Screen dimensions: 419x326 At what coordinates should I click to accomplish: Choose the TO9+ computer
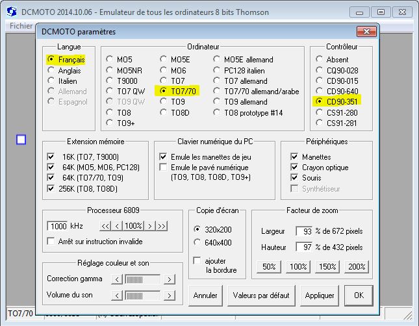(120, 123)
